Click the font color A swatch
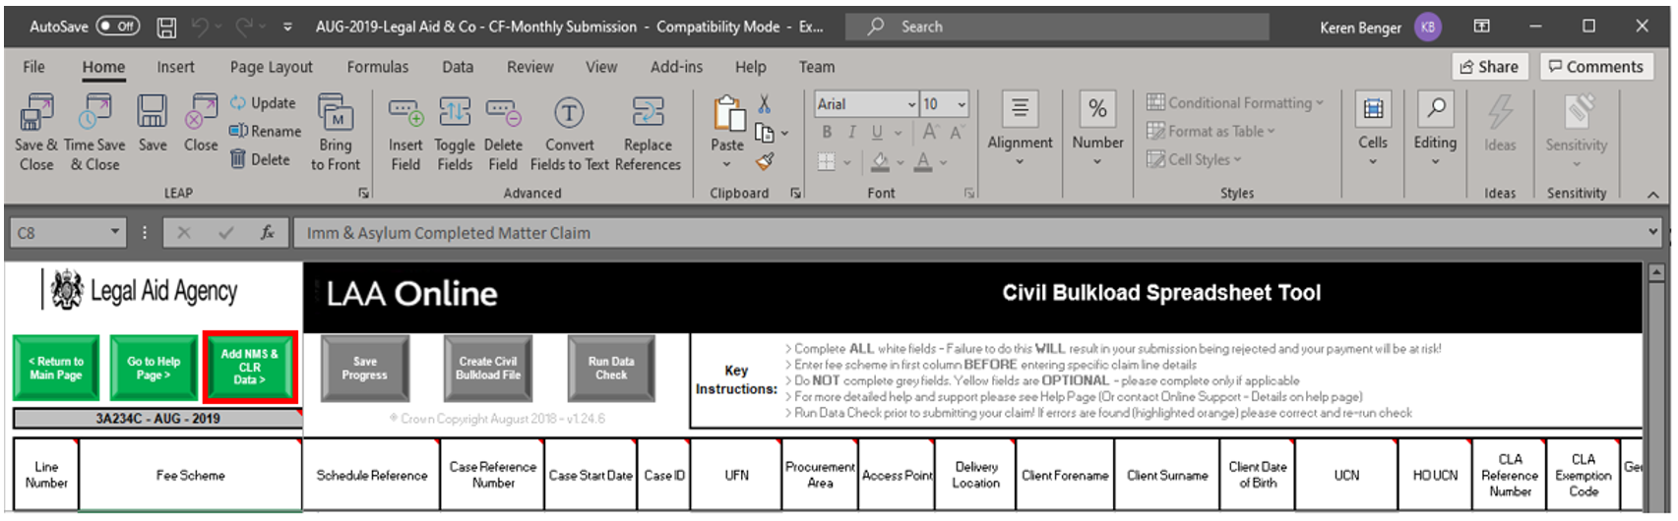 [x=922, y=160]
